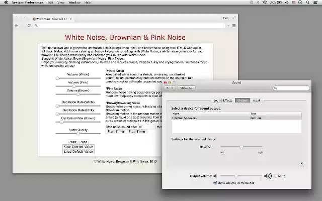The image size is (322, 201).
Task: Click the Stop Timer button
Action: click(x=137, y=132)
